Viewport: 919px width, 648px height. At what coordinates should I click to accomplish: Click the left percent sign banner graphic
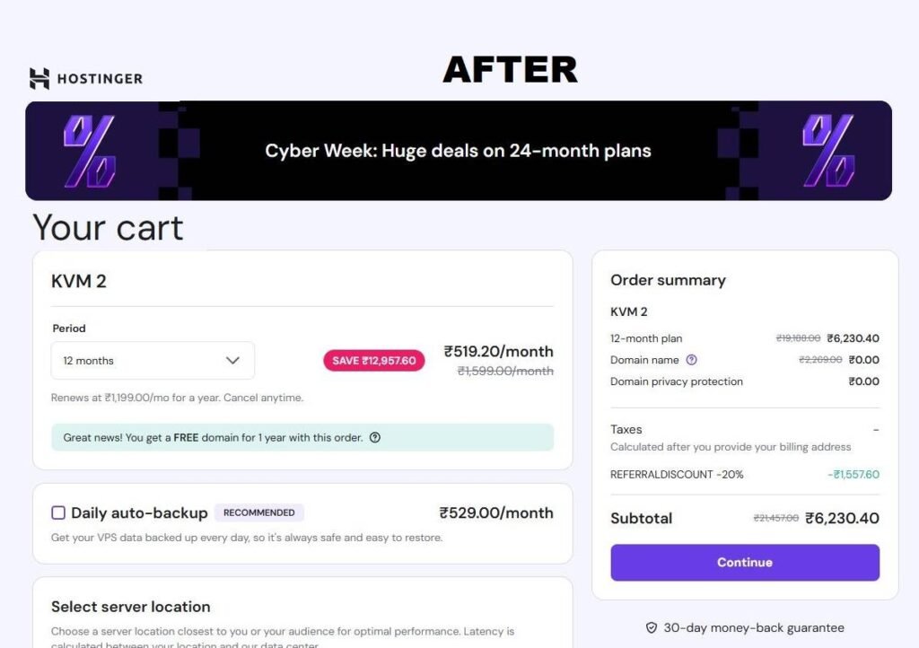click(x=90, y=150)
